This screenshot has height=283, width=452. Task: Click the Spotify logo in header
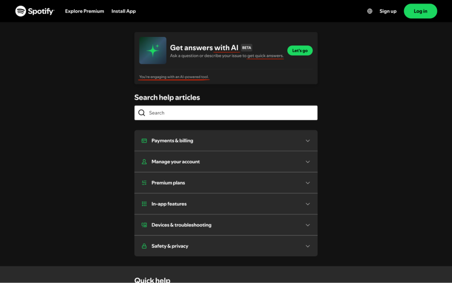pyautogui.click(x=34, y=11)
